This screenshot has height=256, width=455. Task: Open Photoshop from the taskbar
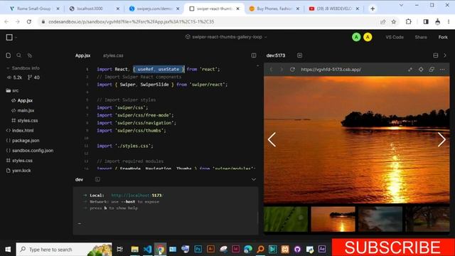(x=198, y=249)
